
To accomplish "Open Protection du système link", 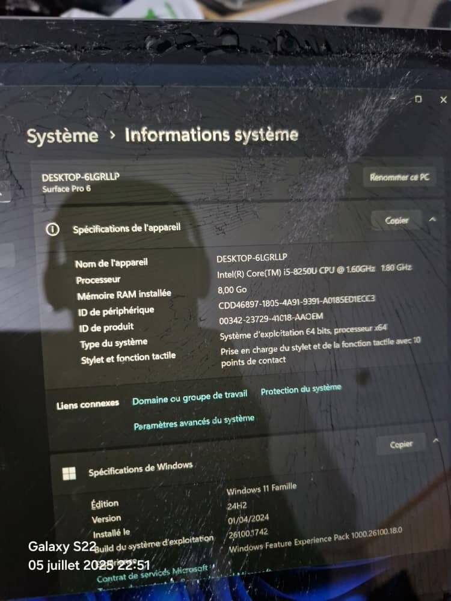I will pyautogui.click(x=301, y=389).
